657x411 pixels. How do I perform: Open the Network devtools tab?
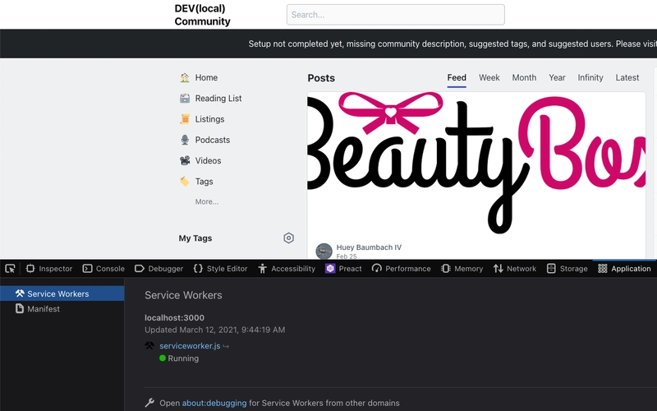[515, 269]
